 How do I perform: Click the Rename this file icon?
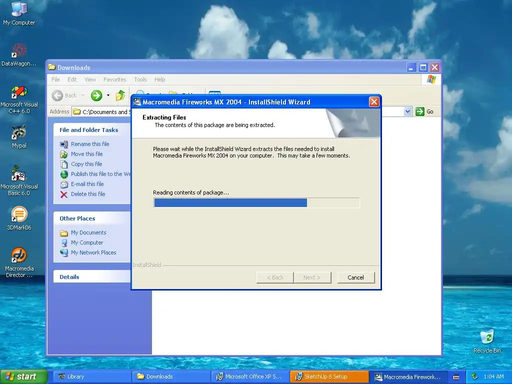(x=64, y=144)
